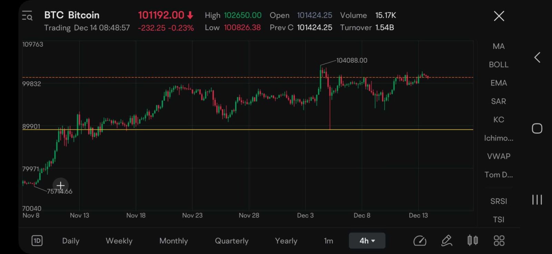Screen dimensions: 552x254
Task: Click the Nov 18 date axis label
Action: [136, 215]
